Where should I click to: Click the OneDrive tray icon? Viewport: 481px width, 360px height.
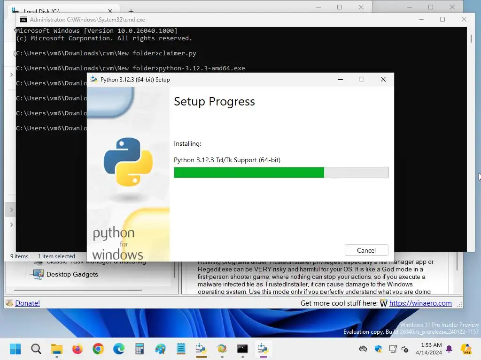click(x=363, y=349)
